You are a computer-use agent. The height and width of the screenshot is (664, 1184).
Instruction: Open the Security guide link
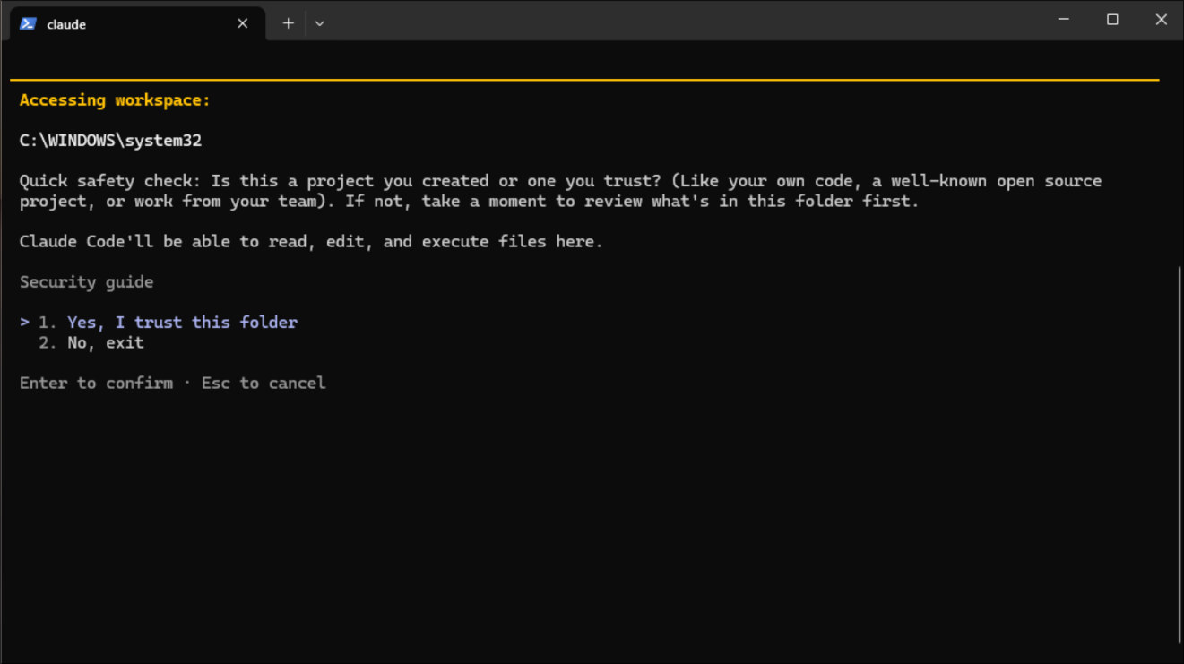tap(86, 282)
